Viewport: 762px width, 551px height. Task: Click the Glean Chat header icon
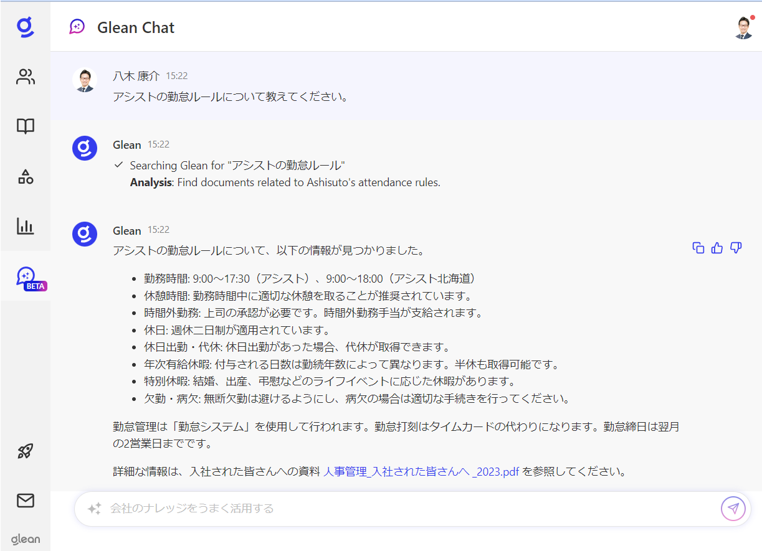tap(77, 27)
